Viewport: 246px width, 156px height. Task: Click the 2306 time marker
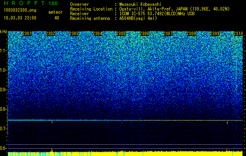(x=144, y=34)
